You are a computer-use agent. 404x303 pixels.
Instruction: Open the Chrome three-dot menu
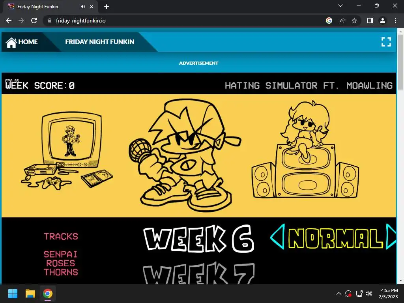point(395,21)
